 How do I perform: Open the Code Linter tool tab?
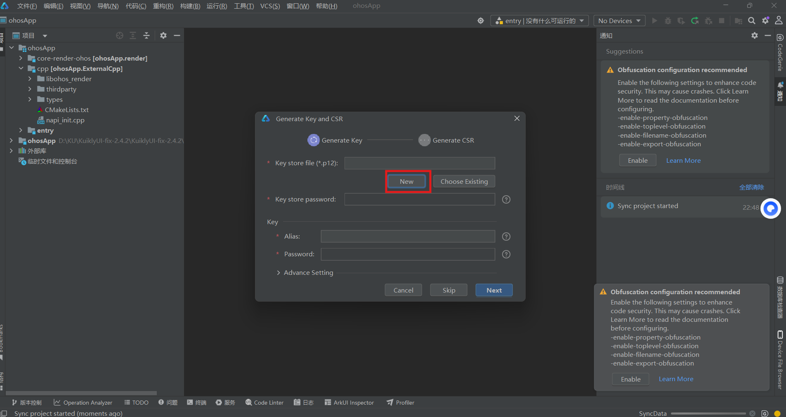click(264, 403)
